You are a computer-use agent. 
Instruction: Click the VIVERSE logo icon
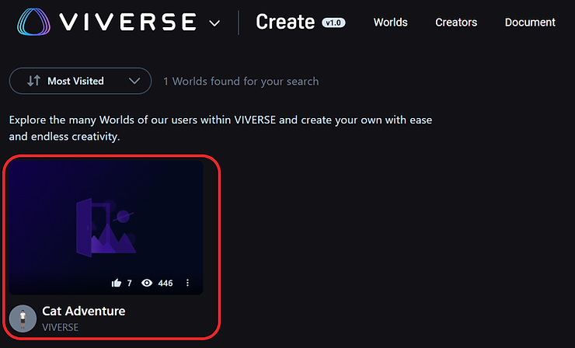(x=33, y=22)
